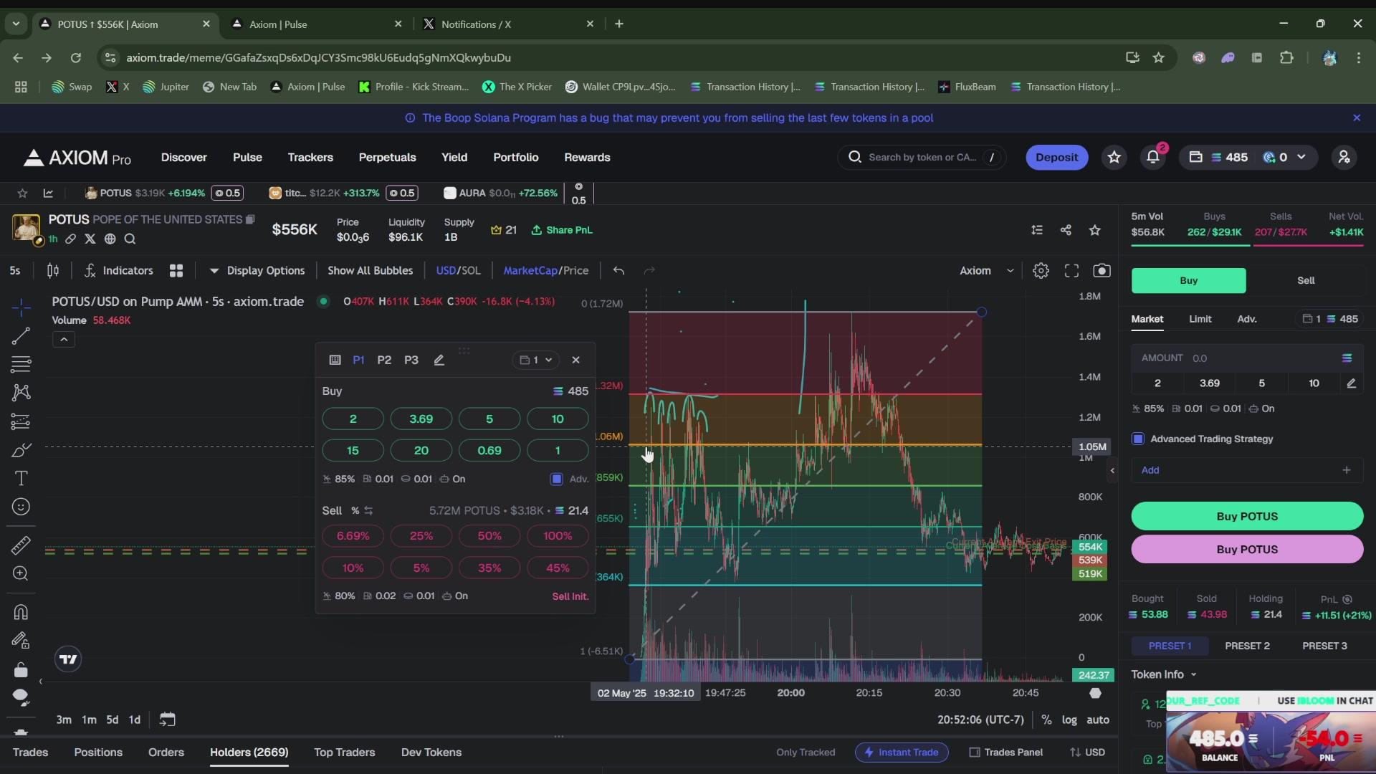The image size is (1376, 774).
Task: Open the user account settings icon
Action: [x=1344, y=157]
